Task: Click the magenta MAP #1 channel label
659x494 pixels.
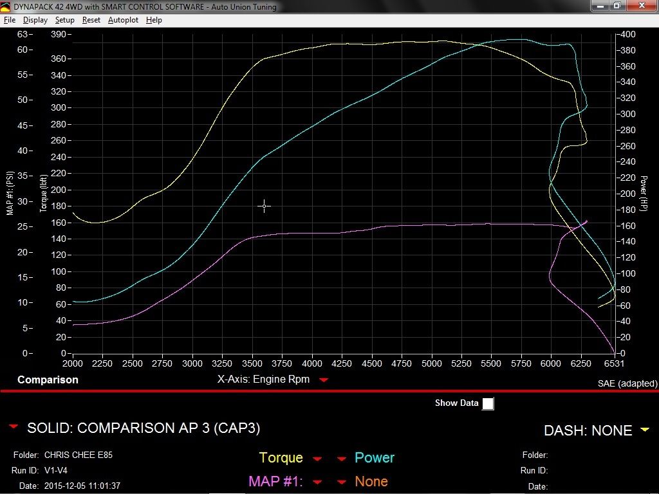Action: pos(275,481)
